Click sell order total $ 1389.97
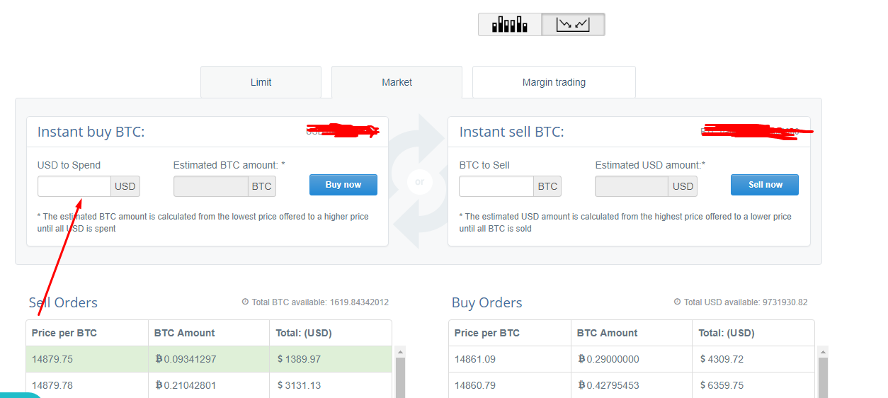Screen dimensions: 888x398 299,359
